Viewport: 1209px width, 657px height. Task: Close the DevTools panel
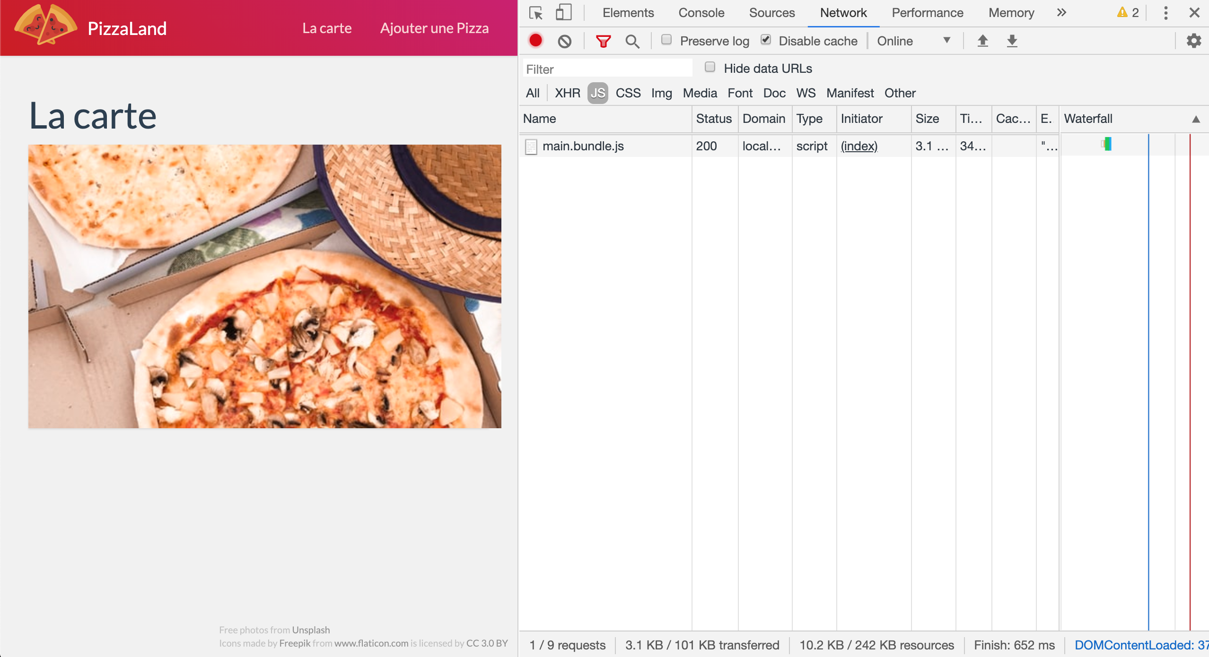1194,13
